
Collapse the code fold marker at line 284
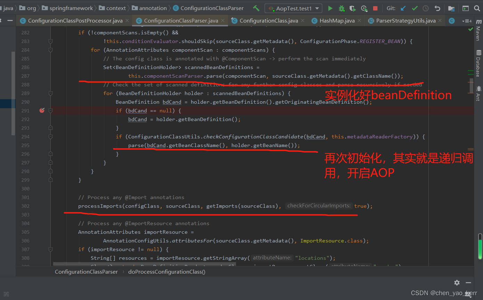pyautogui.click(x=51, y=50)
